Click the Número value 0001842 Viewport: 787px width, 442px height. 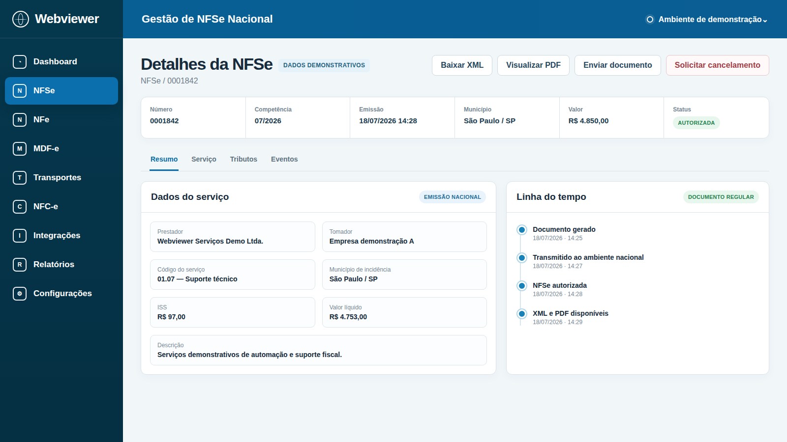click(x=164, y=121)
